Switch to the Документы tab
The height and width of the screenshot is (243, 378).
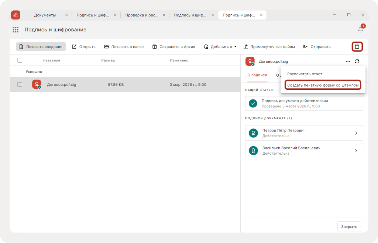[45, 15]
